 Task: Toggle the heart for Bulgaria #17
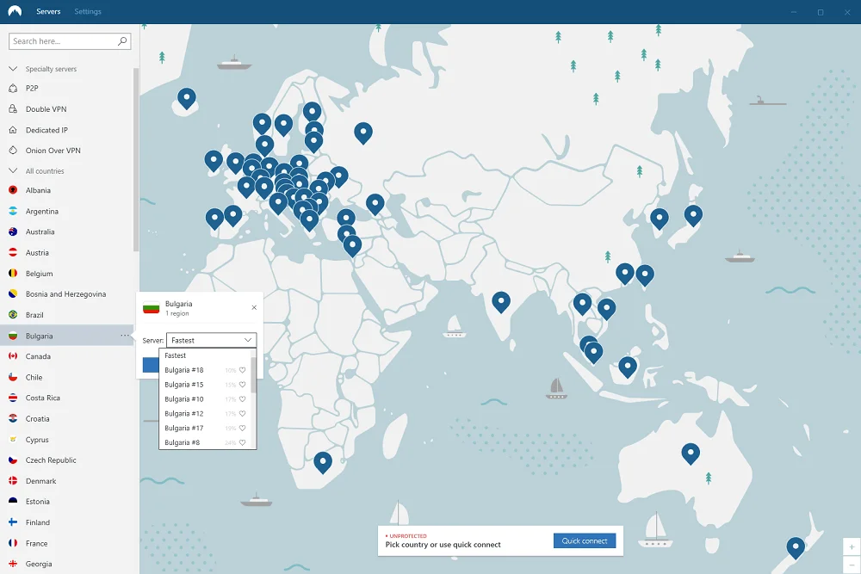point(242,429)
